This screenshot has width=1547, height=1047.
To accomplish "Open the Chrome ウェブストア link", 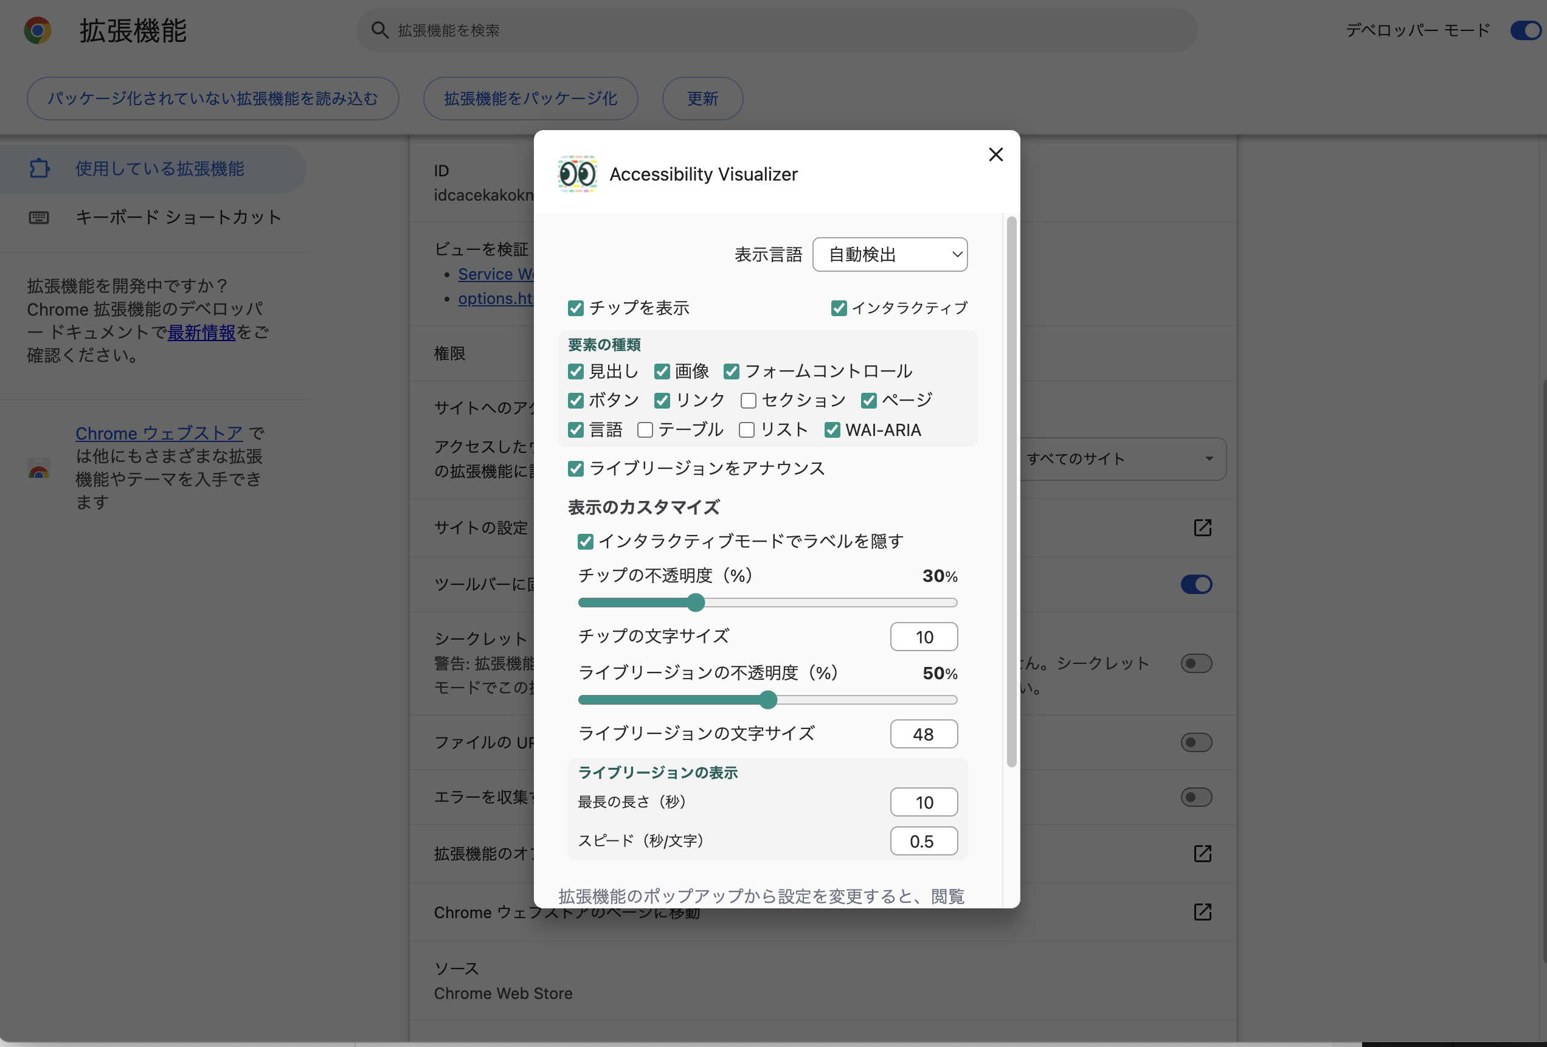I will tap(159, 434).
